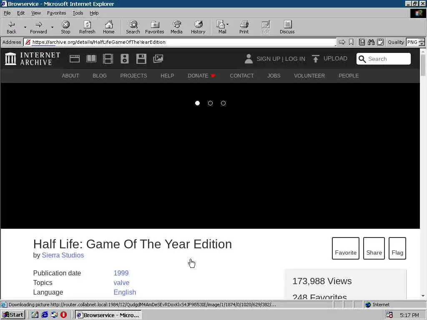
Task: Open the Windows Start menu
Action: pos(13,315)
